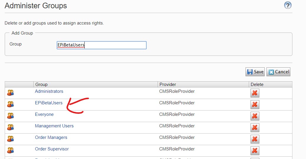Delete the Everyone group with red X
Viewport: 306px width, 159px height.
[255, 116]
